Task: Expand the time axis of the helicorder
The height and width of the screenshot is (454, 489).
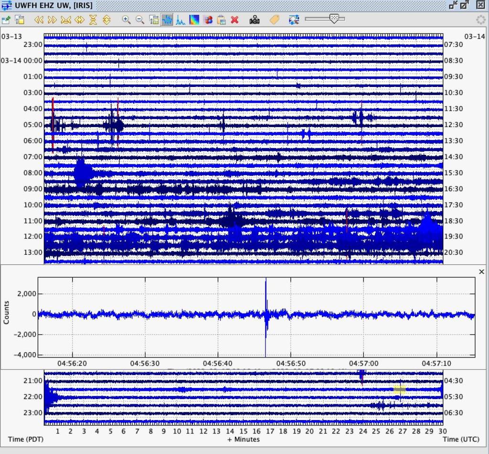Action: click(x=80, y=20)
